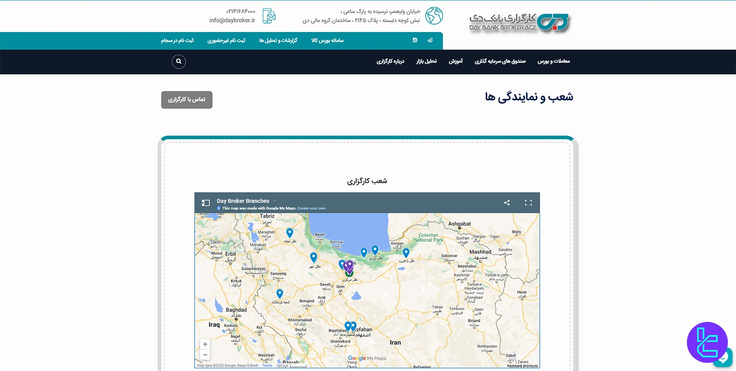Select the Mashhad branch pin on the map
736x371 pixels.
point(406,253)
